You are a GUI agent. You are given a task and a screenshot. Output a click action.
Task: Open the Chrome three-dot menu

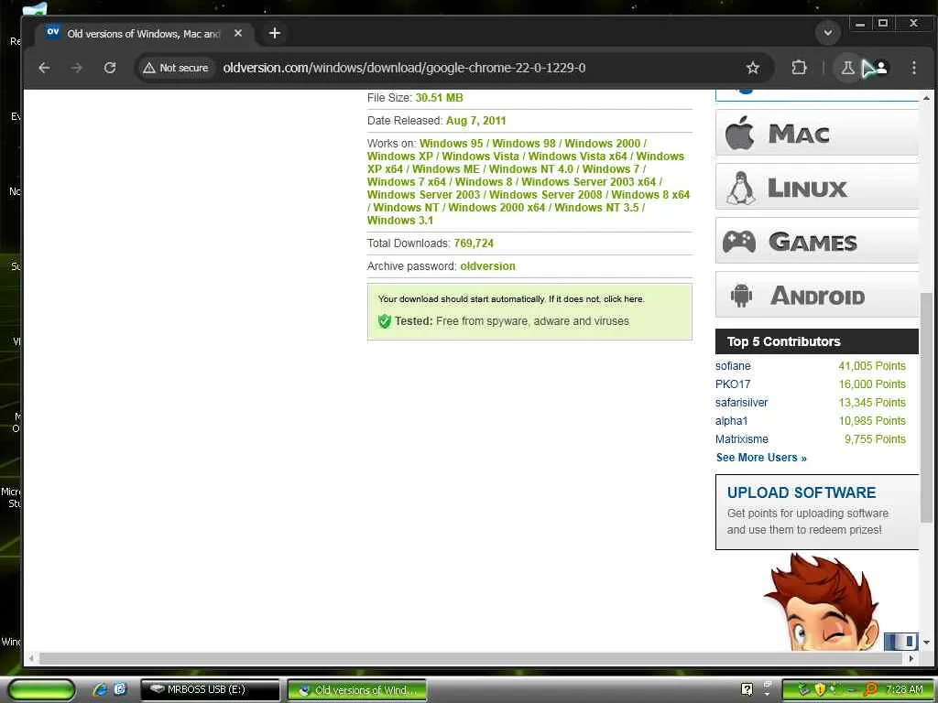click(913, 68)
